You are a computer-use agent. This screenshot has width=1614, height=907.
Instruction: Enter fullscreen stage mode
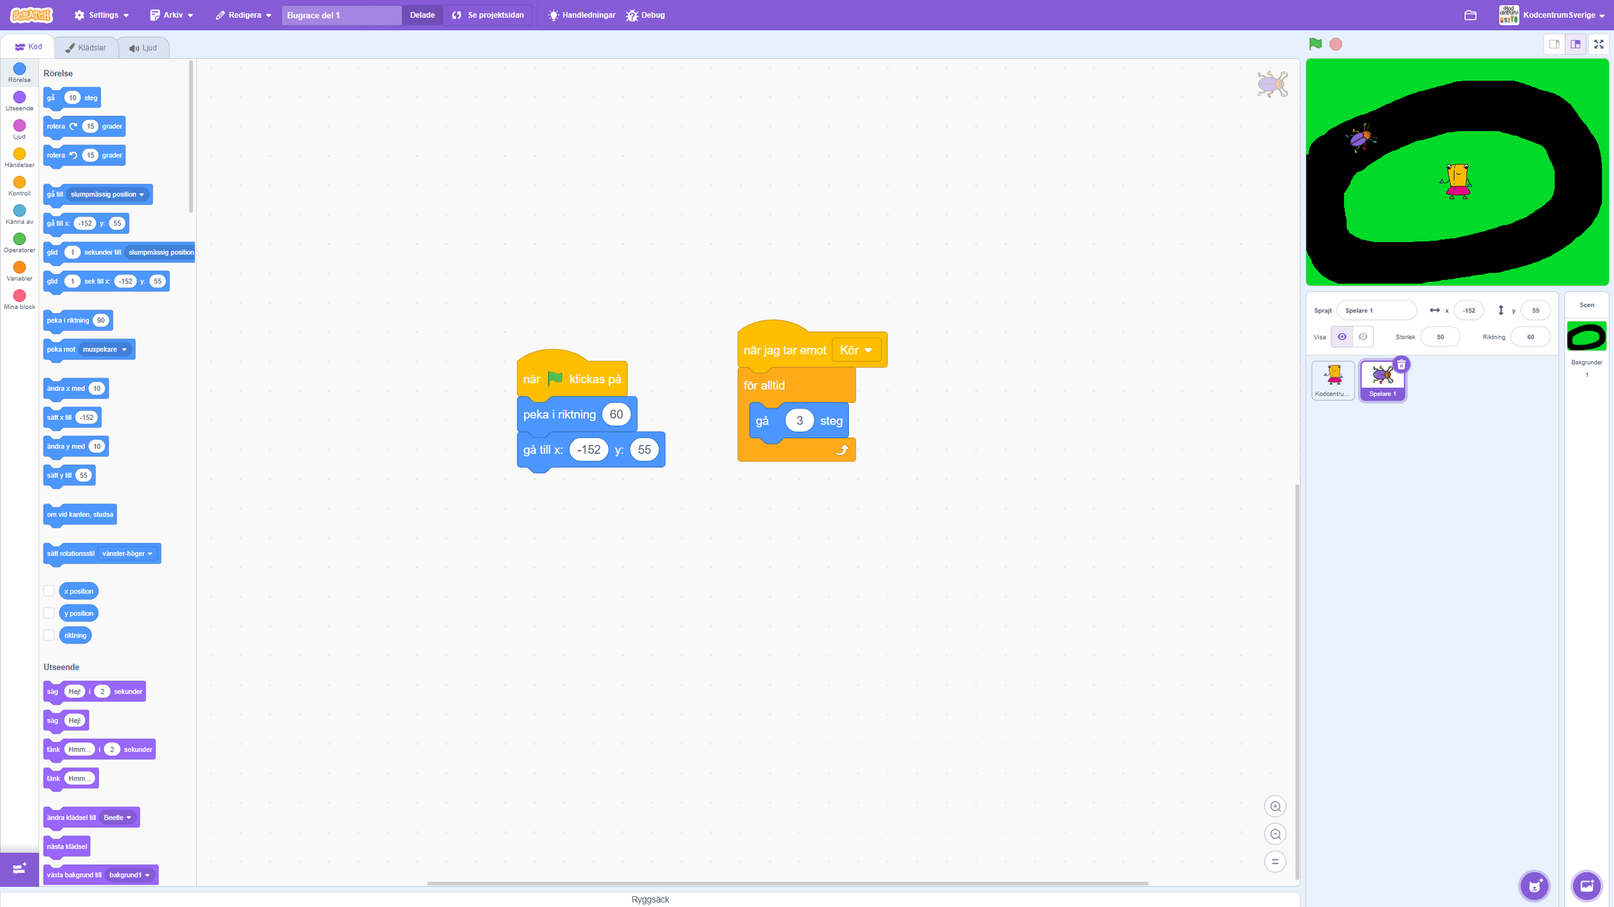click(x=1599, y=44)
